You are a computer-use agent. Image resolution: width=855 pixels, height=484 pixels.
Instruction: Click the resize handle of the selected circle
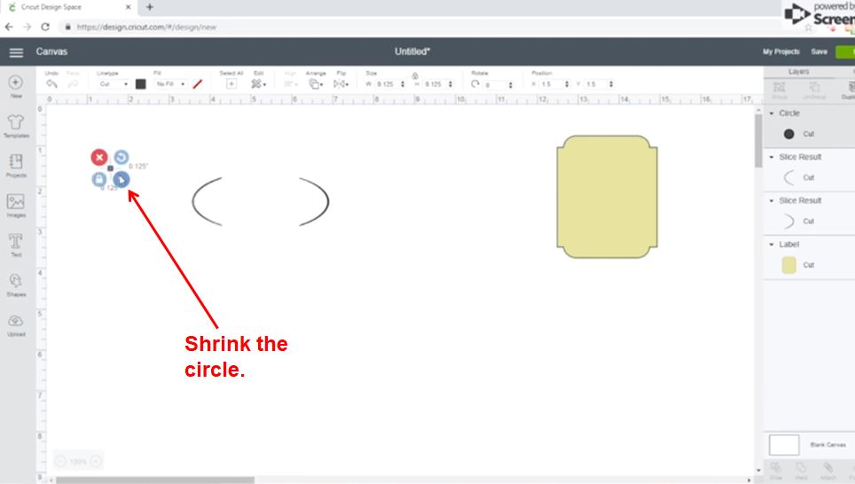tap(122, 179)
